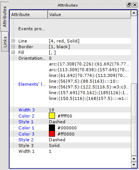Click element line:(56|97.5):(88.5|163)
The height and width of the screenshot is (170, 139).
click(x=84, y=81)
